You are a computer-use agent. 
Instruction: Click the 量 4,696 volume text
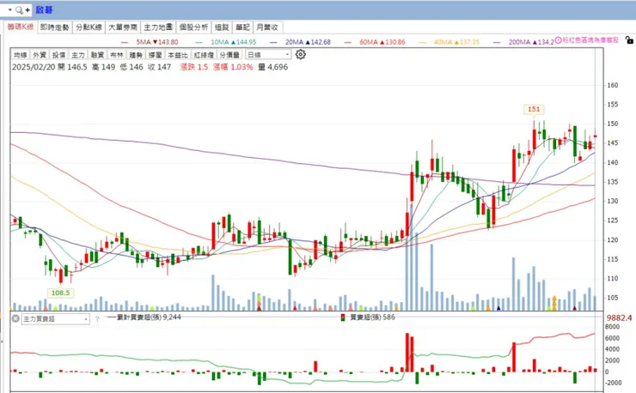coord(272,67)
